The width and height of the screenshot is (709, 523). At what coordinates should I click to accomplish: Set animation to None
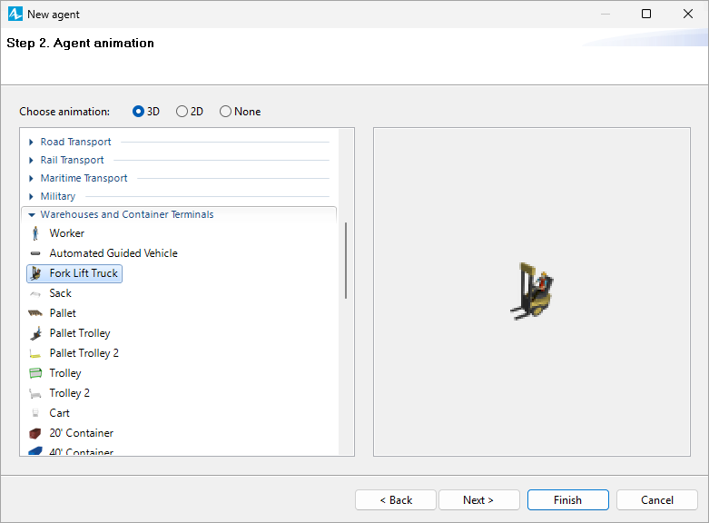226,112
